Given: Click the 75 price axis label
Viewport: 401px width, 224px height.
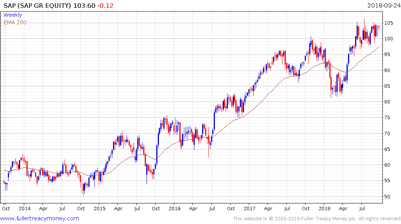Looking at the screenshot, I should click(388, 118).
